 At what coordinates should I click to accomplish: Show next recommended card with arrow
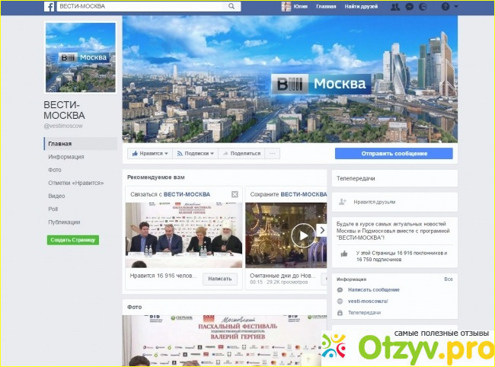pyautogui.click(x=321, y=231)
